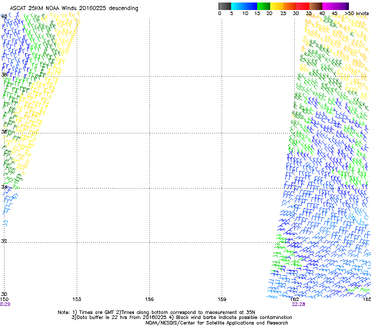Click the gray 0–5 knots color segment
Screen dimensions: 371x326
[x=225, y=6]
